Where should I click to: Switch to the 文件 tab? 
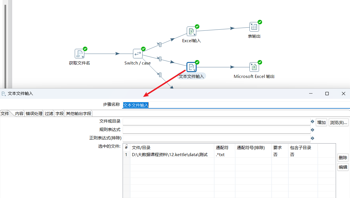pyautogui.click(x=5, y=113)
